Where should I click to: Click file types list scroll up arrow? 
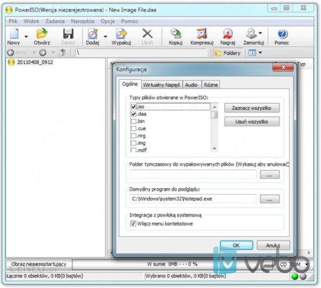pos(215,107)
